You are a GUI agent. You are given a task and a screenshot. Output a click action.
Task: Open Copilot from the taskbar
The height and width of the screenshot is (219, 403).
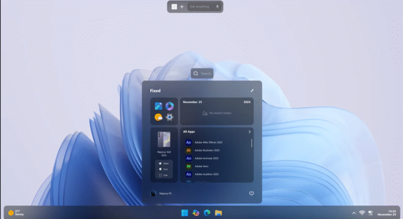tap(196, 213)
